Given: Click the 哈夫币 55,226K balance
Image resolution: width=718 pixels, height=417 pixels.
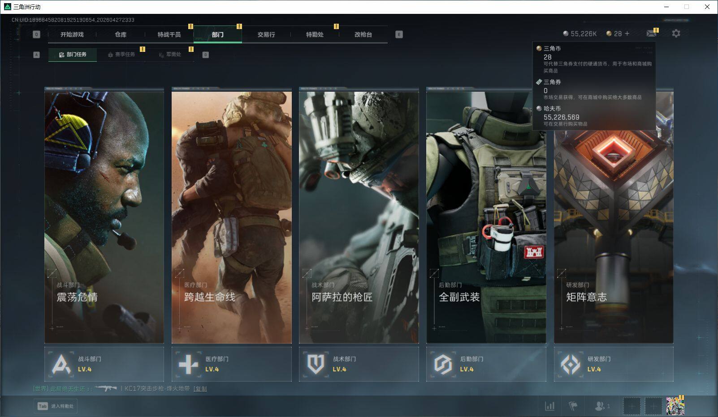Looking at the screenshot, I should 580,34.
